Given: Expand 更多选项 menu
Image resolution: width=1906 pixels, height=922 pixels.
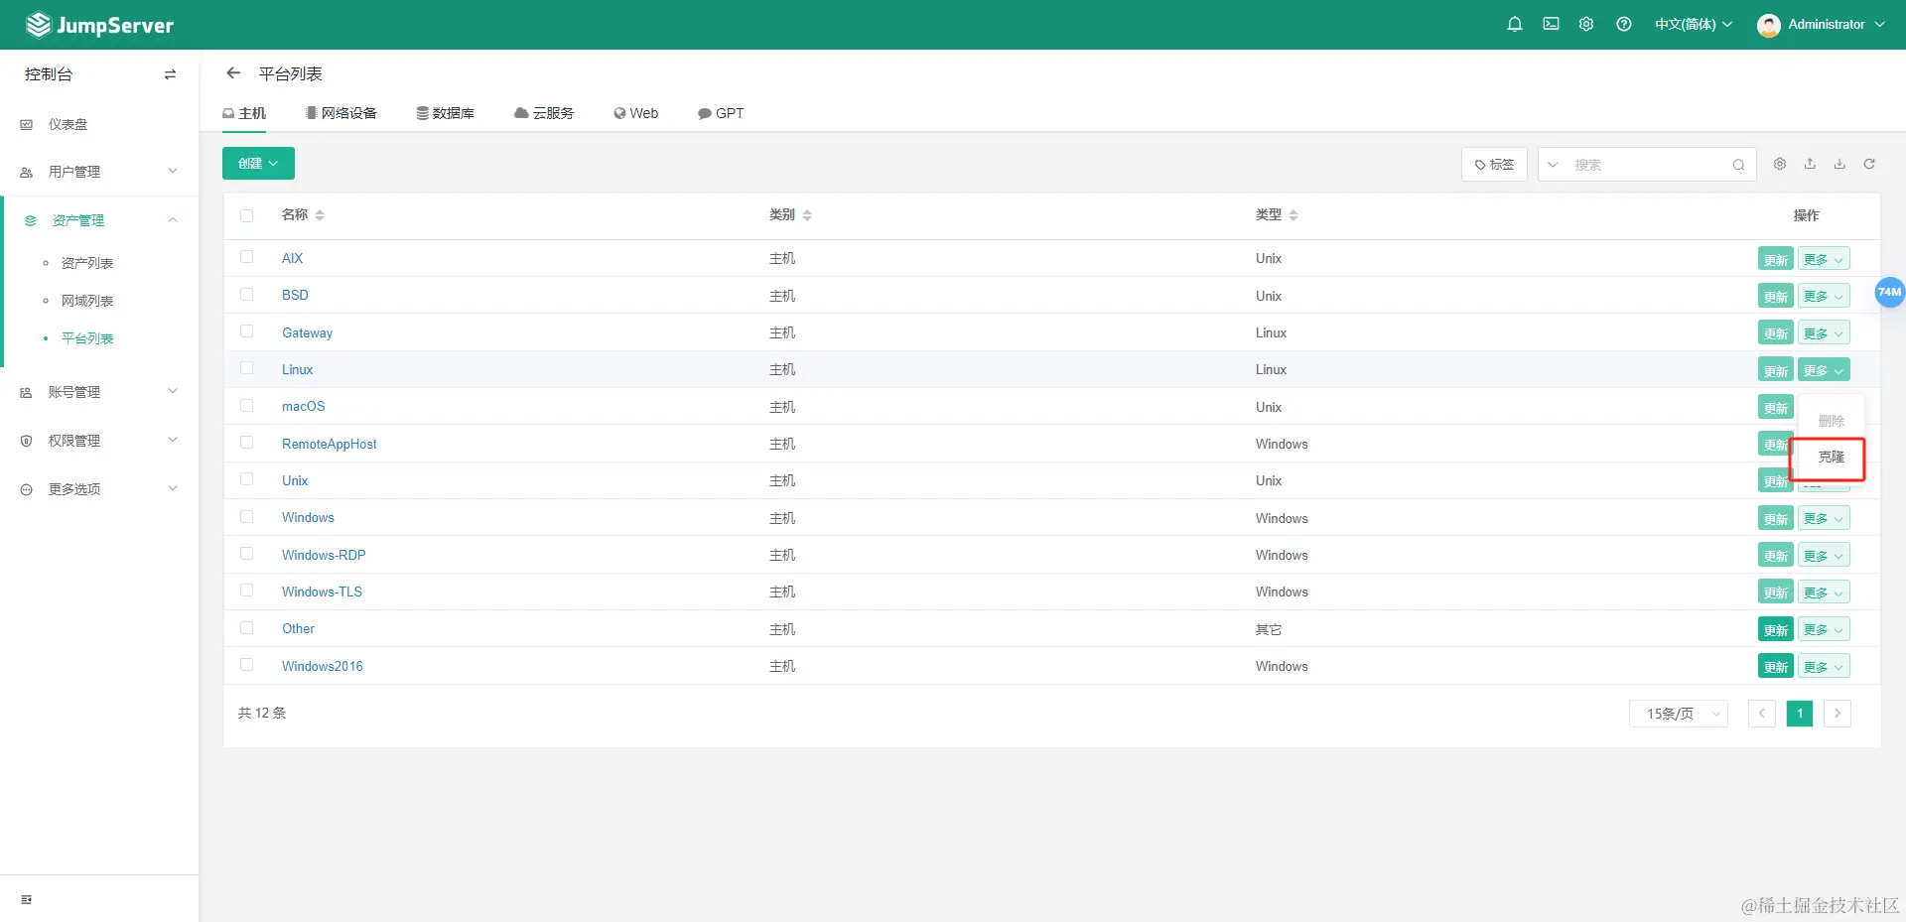Looking at the screenshot, I should tap(99, 489).
